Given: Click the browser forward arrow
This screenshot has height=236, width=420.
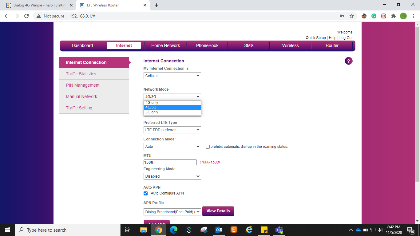Looking at the screenshot, I should [17, 16].
